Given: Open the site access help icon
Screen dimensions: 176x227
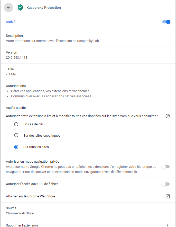Looking at the screenshot, I should (x=168, y=116).
